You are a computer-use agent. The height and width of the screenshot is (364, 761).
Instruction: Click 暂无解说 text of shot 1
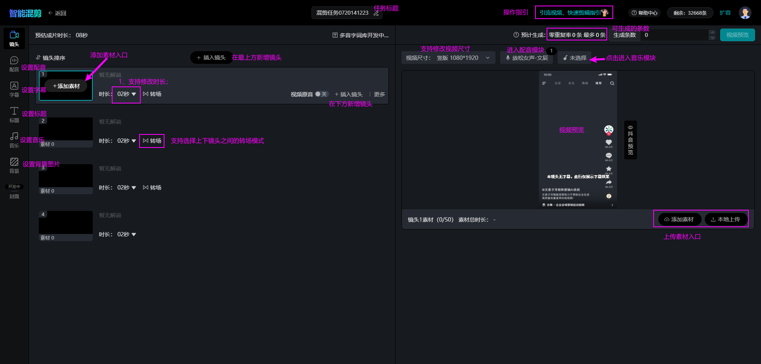[x=110, y=75]
